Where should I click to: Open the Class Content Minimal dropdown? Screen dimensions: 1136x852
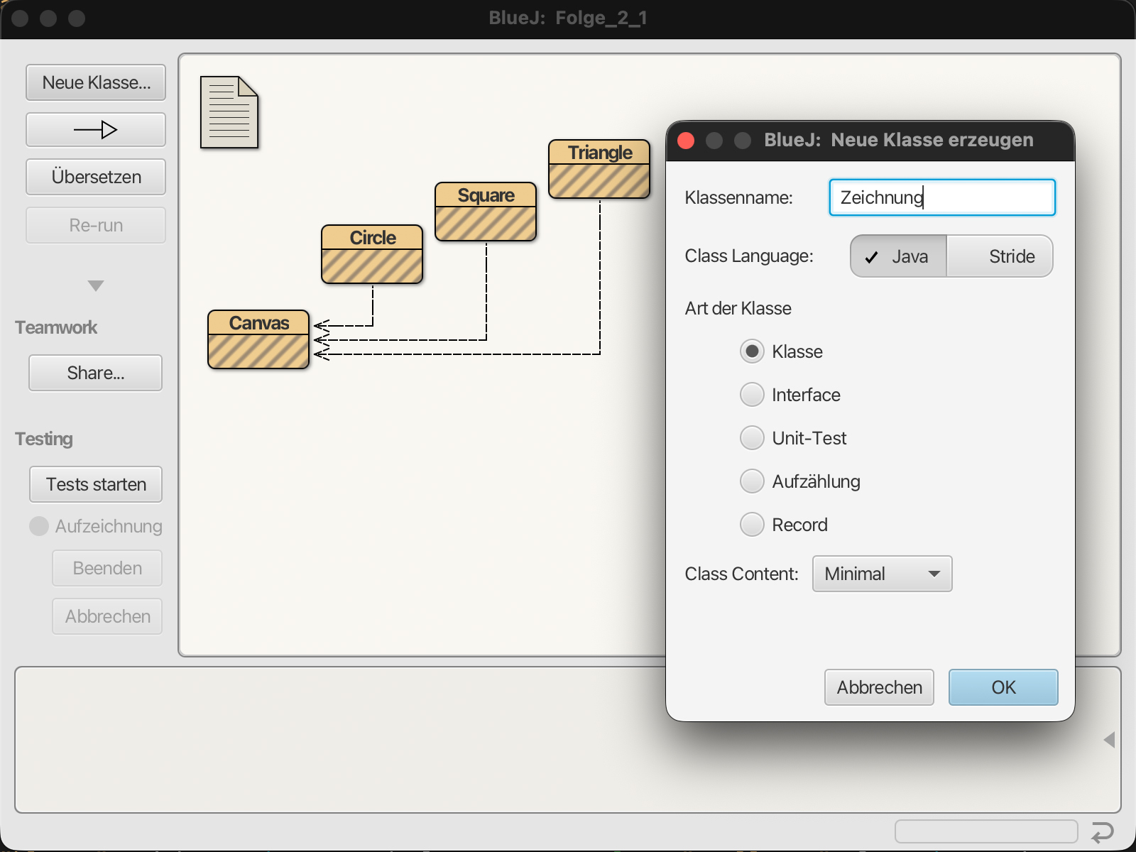tap(882, 574)
